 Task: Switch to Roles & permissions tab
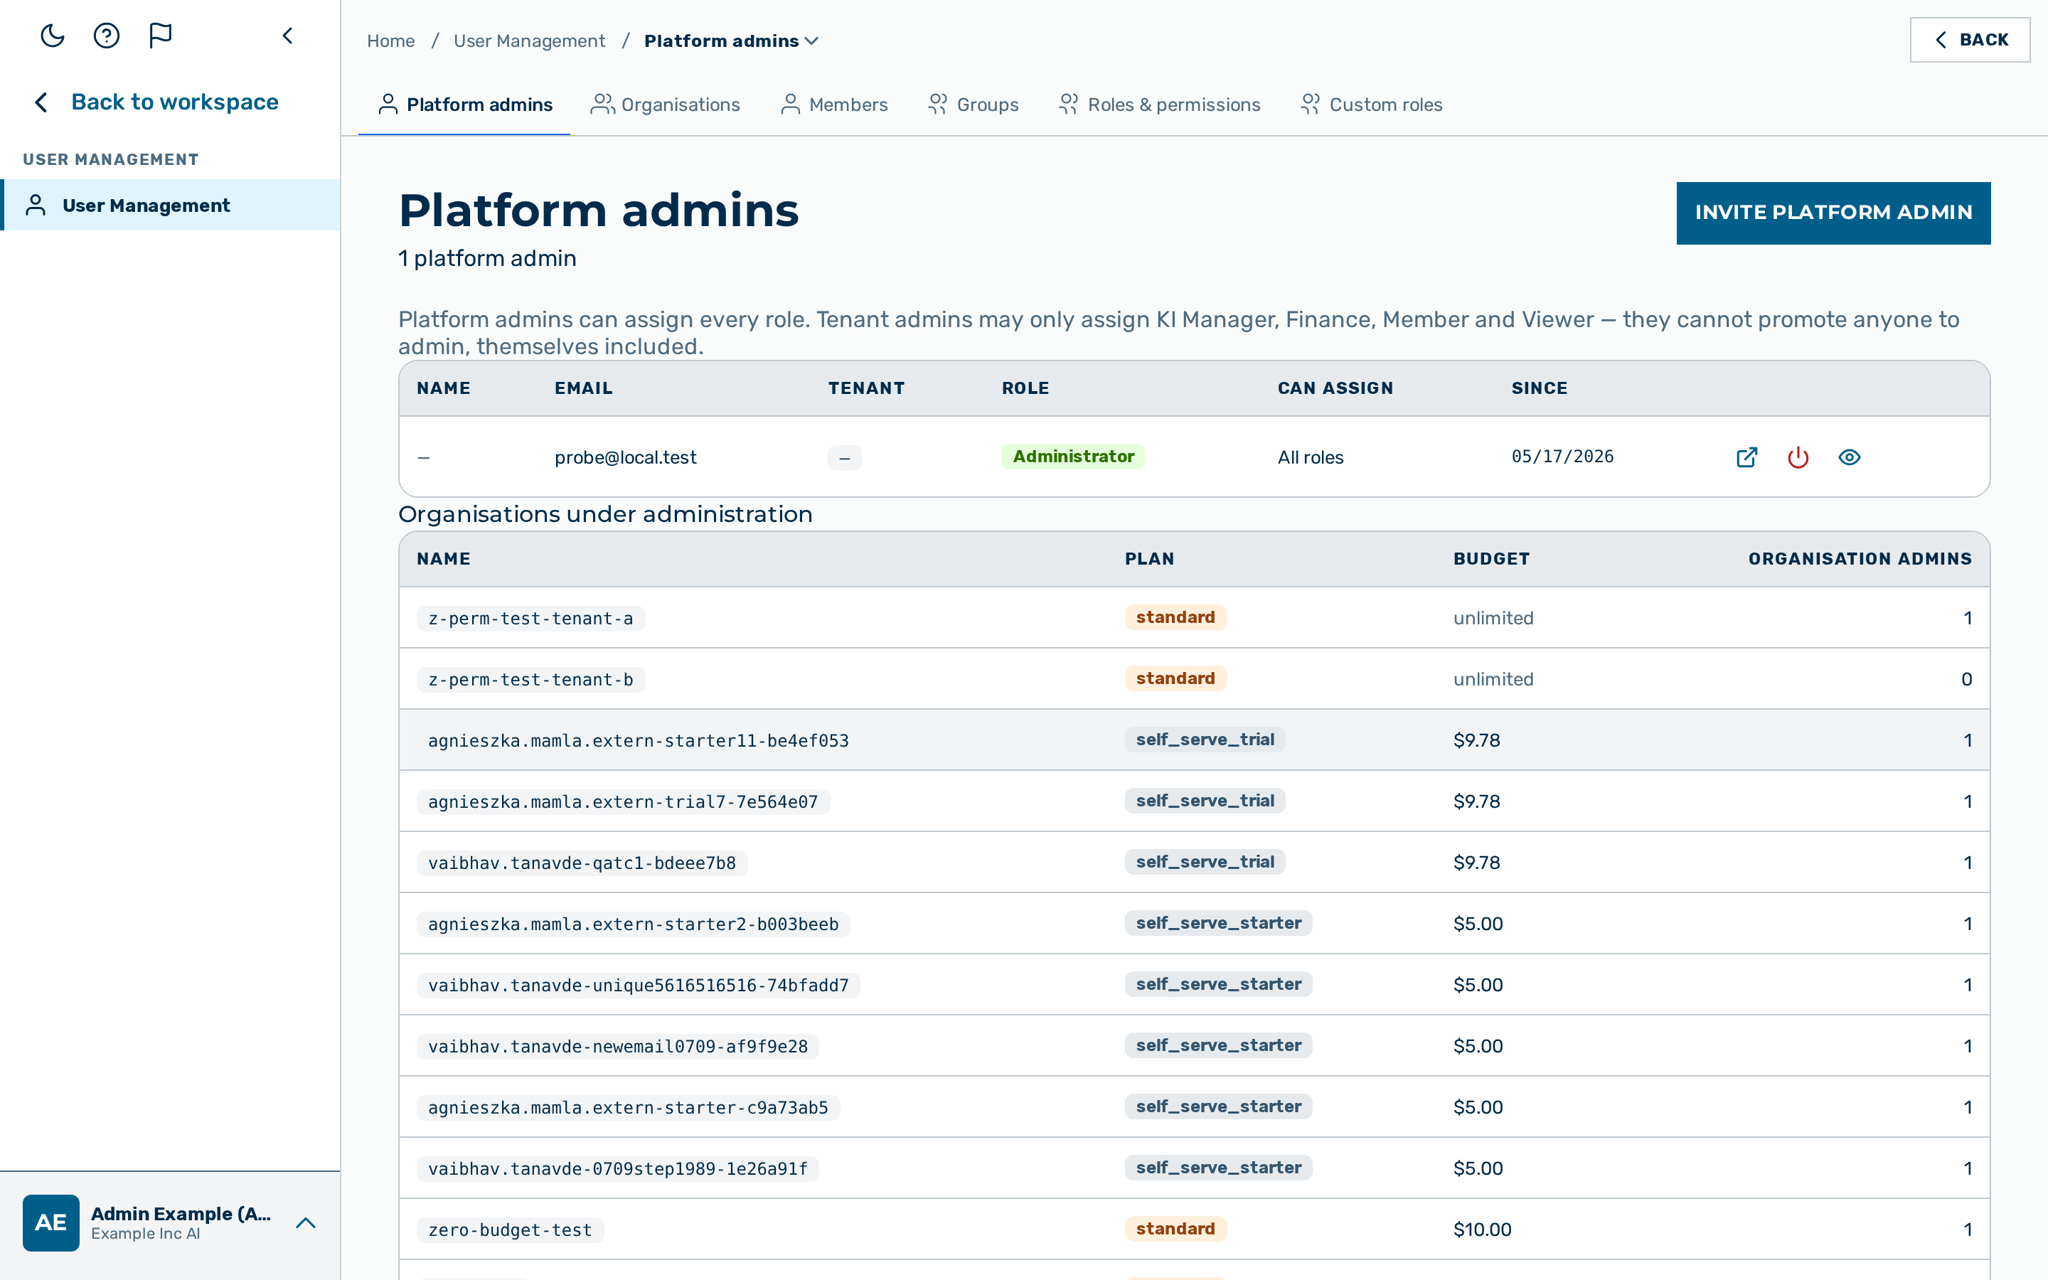[1159, 104]
